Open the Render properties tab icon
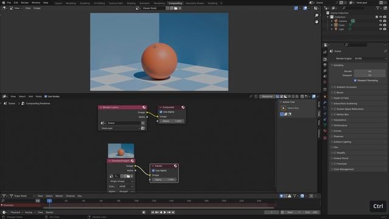Screen dimensions: 389x219 tap(325, 59)
